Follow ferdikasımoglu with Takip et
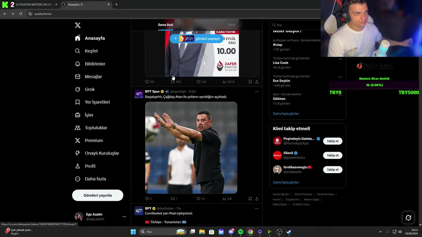 (x=333, y=170)
